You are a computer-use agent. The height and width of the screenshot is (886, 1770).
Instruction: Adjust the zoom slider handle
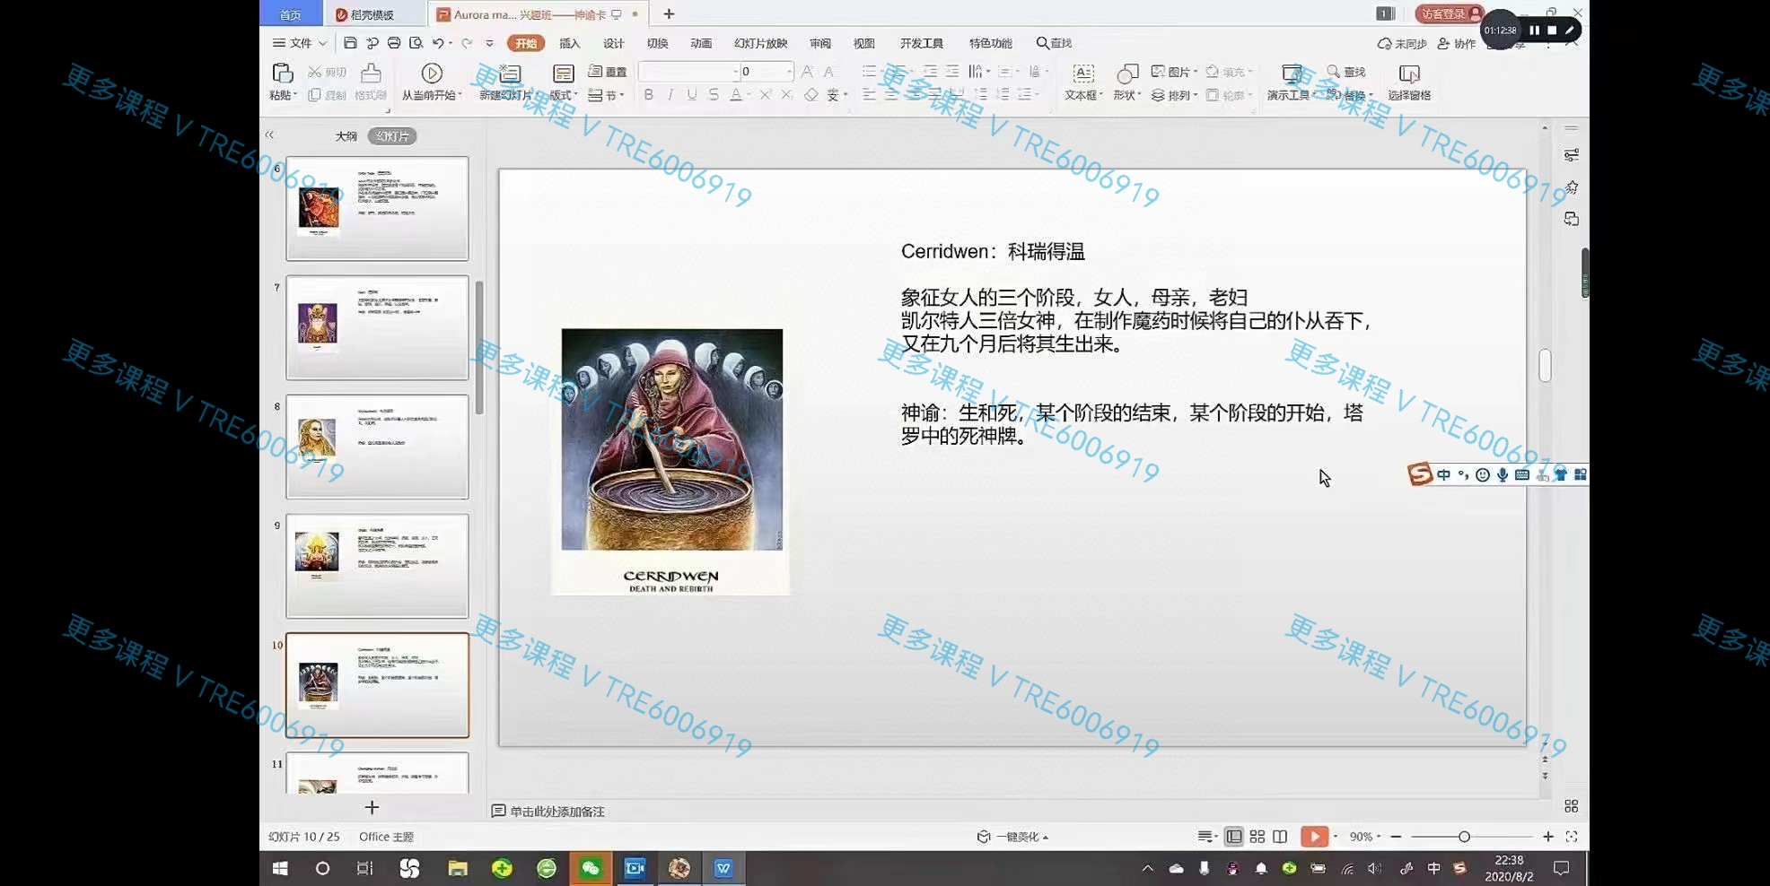pyautogui.click(x=1464, y=837)
